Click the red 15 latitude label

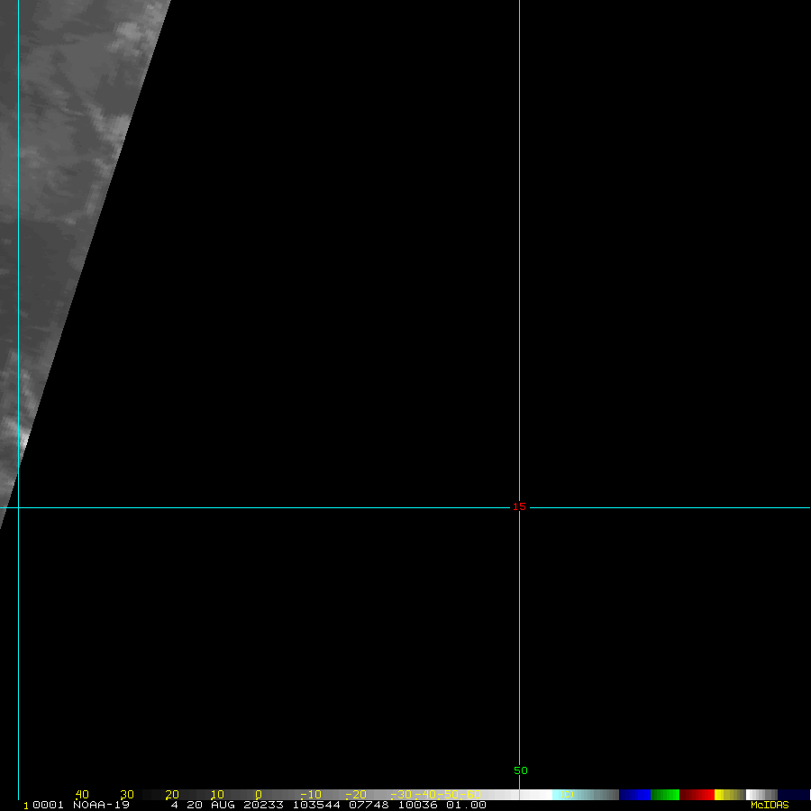519,506
